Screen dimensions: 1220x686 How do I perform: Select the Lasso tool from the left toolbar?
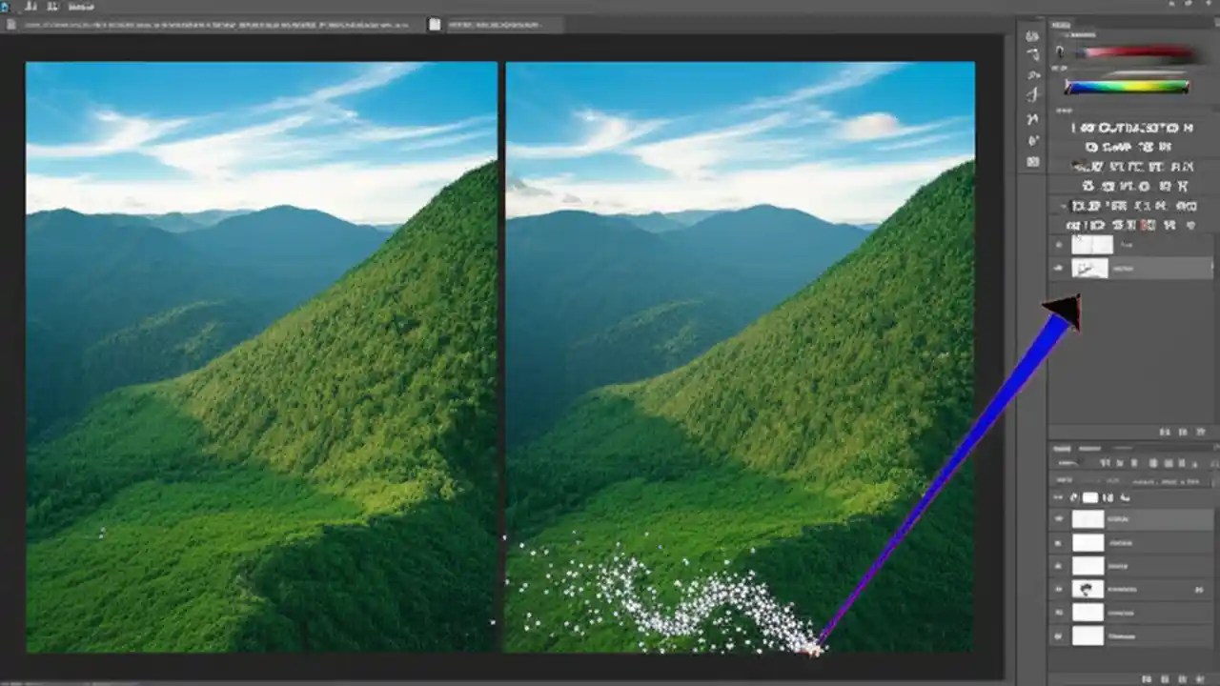1033,54
